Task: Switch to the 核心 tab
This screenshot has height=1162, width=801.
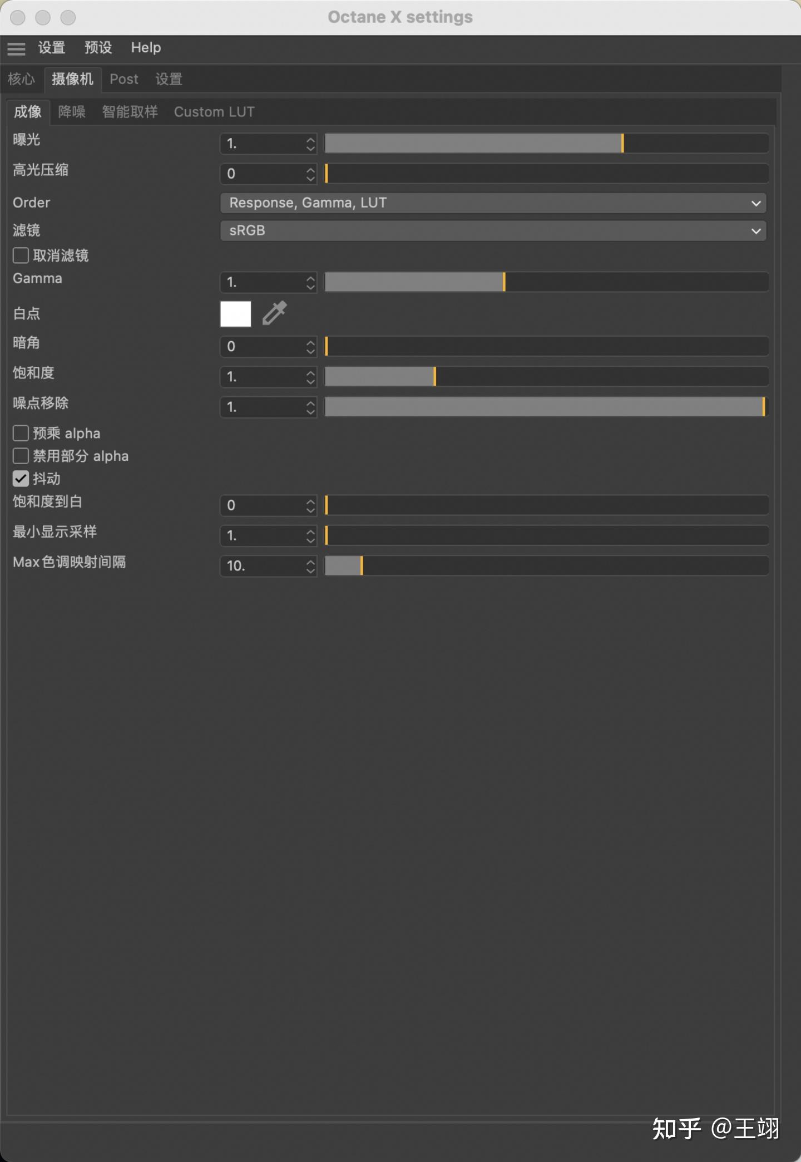Action: click(21, 79)
